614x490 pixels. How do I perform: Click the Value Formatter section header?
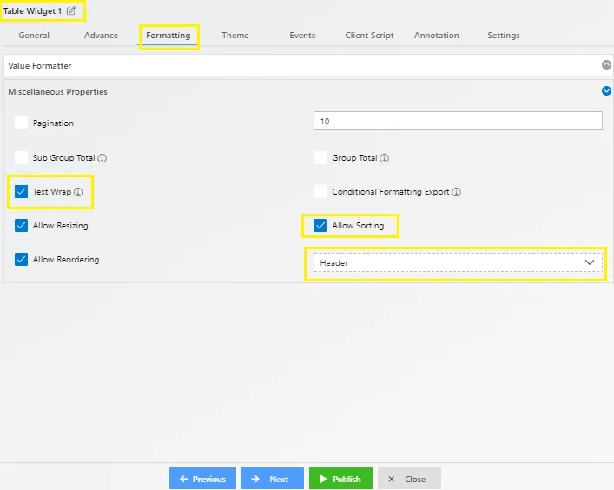point(308,65)
